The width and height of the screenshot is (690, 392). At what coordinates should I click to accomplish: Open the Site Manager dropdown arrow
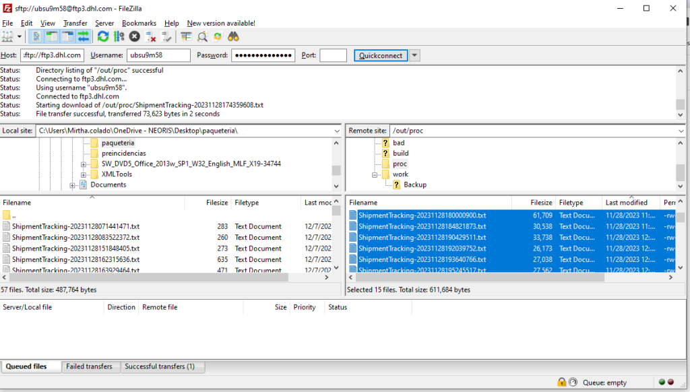[x=19, y=36]
